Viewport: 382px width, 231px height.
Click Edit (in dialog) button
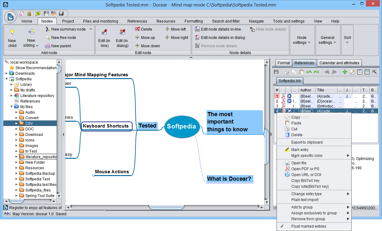coord(122,38)
